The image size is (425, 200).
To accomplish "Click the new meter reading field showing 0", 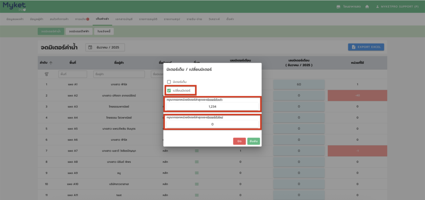I will 212,124.
